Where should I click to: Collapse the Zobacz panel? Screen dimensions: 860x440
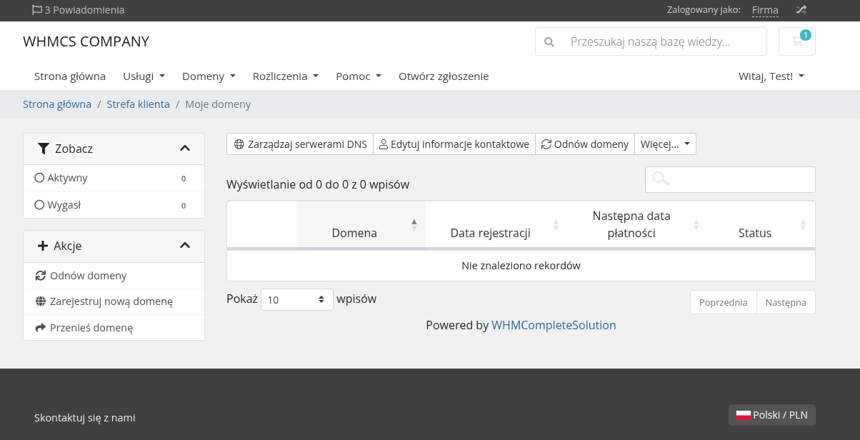(184, 149)
